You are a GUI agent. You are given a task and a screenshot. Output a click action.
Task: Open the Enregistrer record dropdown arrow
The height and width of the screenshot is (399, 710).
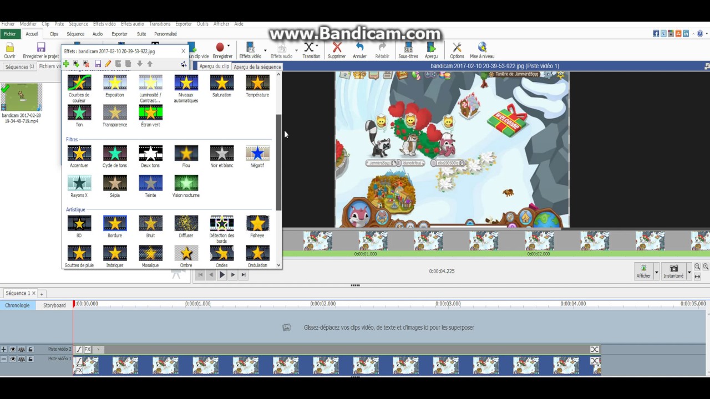228,47
